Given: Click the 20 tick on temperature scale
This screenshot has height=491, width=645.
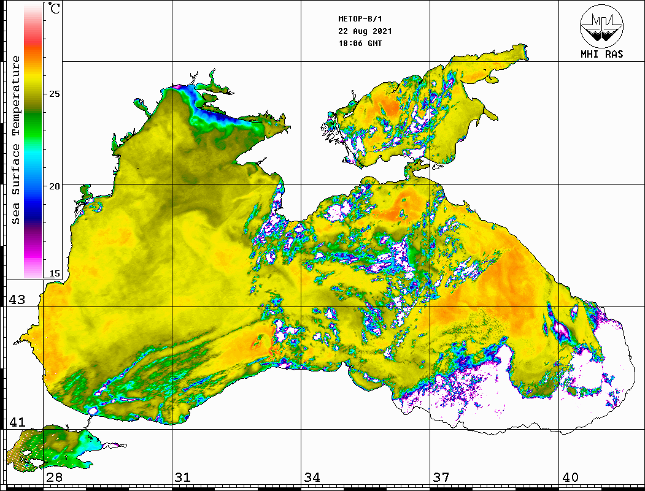Looking at the screenshot, I should pos(55,186).
